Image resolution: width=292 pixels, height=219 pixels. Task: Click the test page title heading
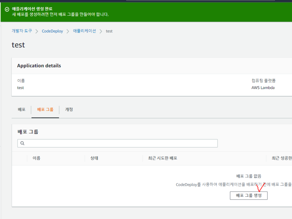[18, 45]
